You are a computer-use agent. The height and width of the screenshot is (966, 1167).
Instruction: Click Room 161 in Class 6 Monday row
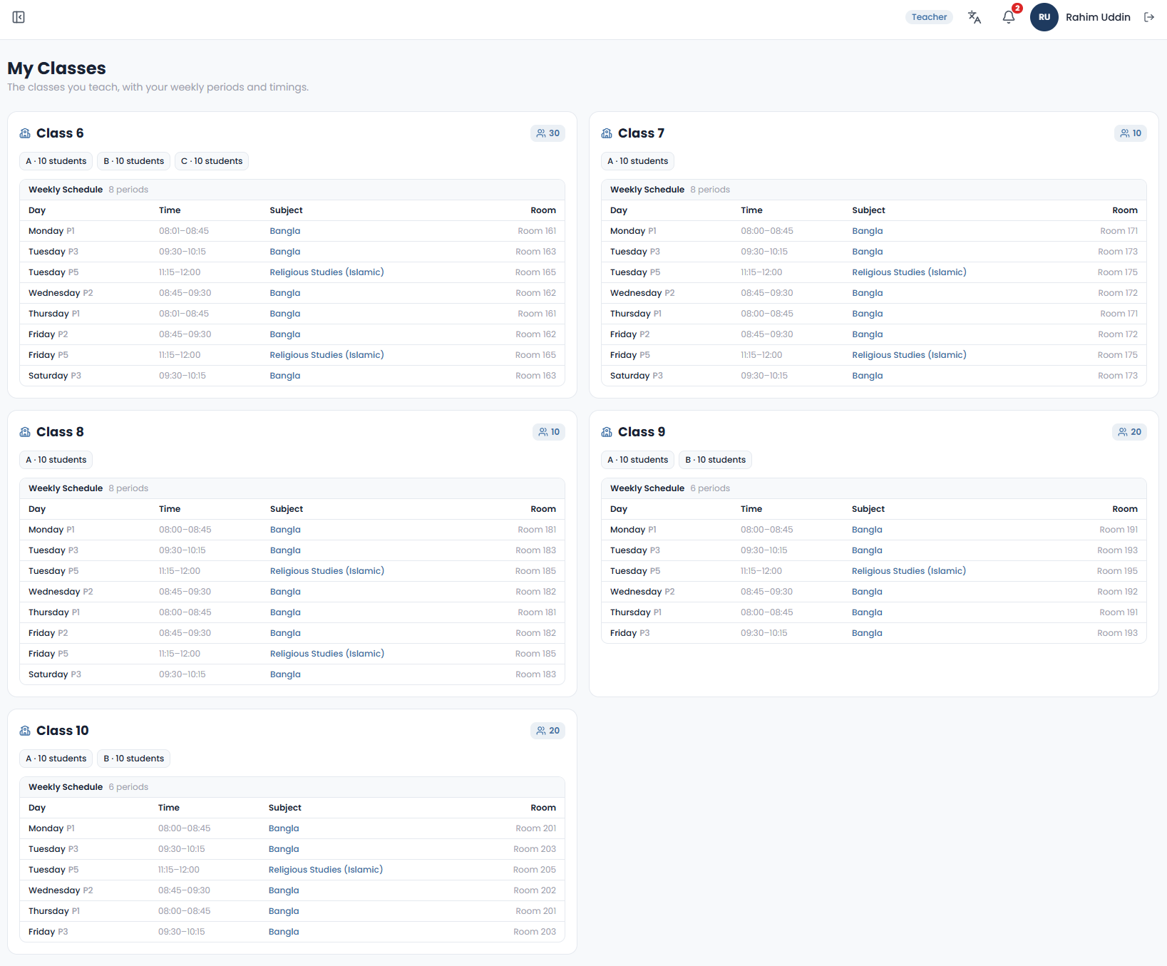(x=537, y=231)
